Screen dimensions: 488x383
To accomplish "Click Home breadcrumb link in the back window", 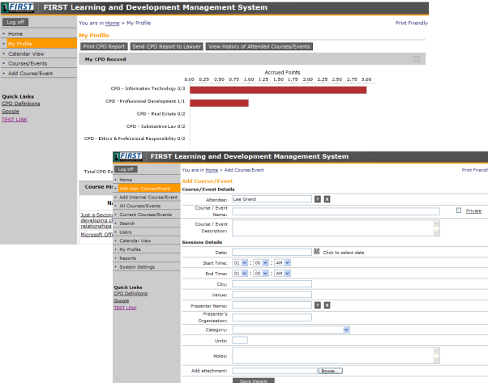I will pos(113,23).
